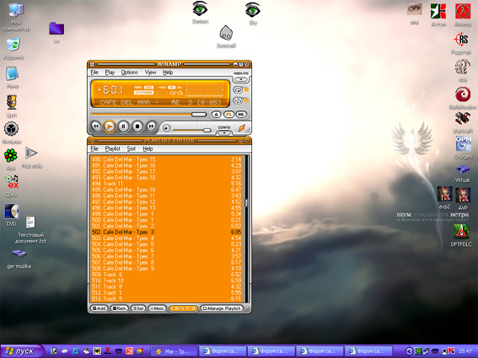Select the My Computer (Мой компьютер) desktop icon
478x358 pixels.
16,17
